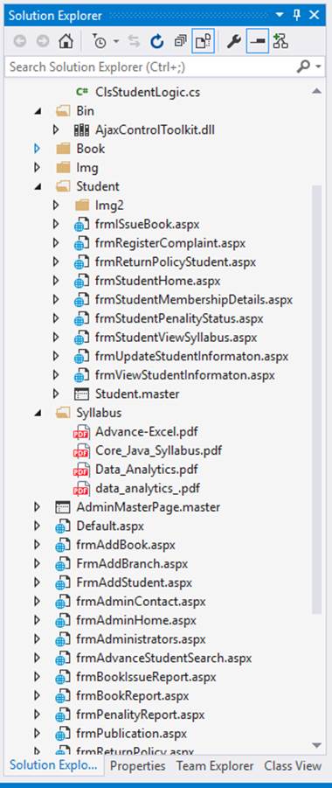Viewport: 332px width, 788px height.
Task: Click the frmAdministrators.aspx file icon
Action: [x=62, y=639]
